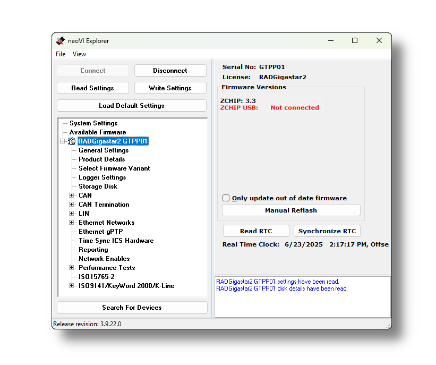
Task: Click the window resize grip in status bar
Action: pyautogui.click(x=388, y=325)
